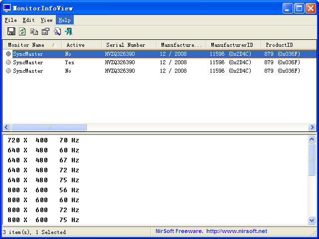Click the '640 X 480 72 Hz' line
319x239 pixels.
pyautogui.click(x=43, y=170)
